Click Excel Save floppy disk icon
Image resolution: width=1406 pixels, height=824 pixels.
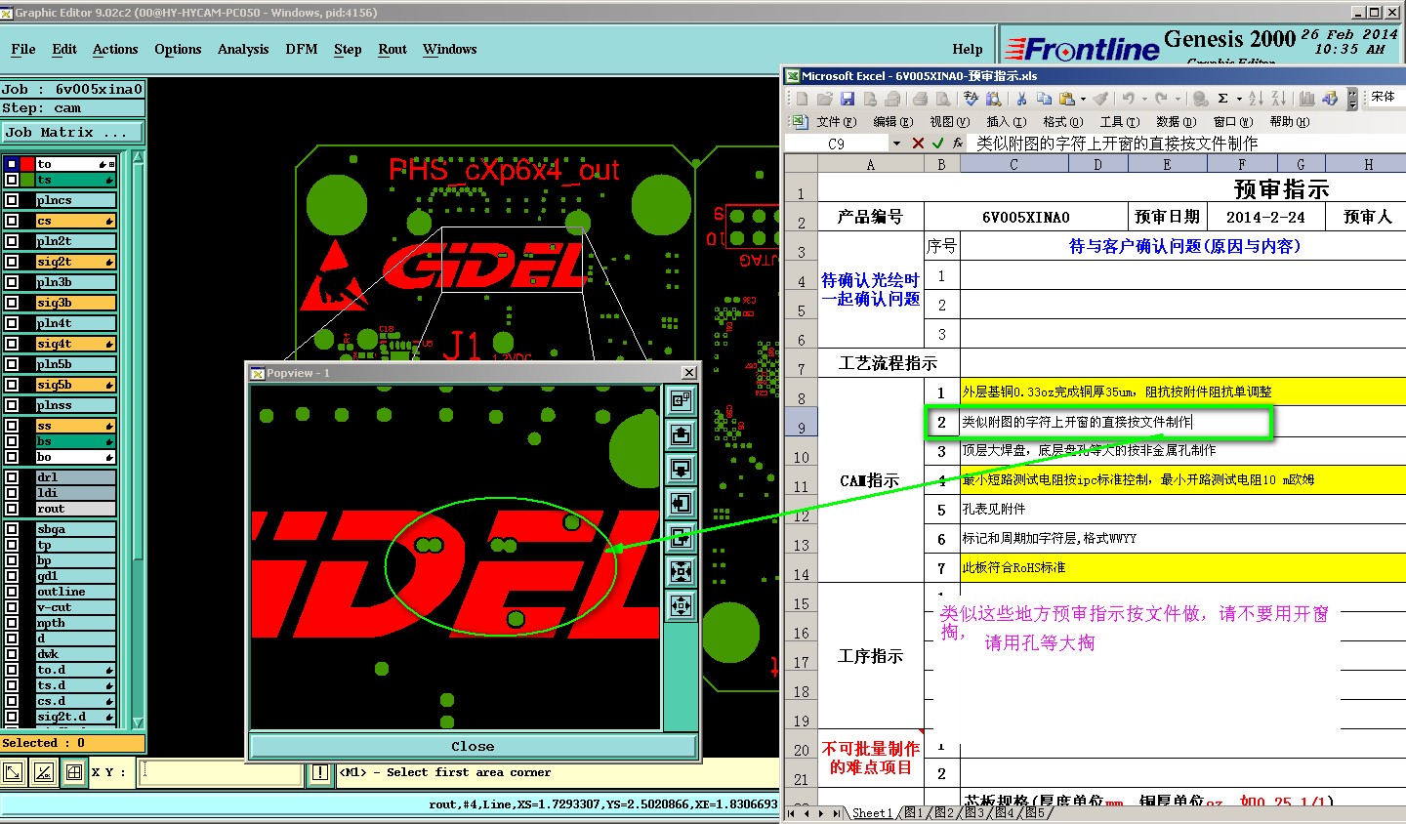coord(847,99)
